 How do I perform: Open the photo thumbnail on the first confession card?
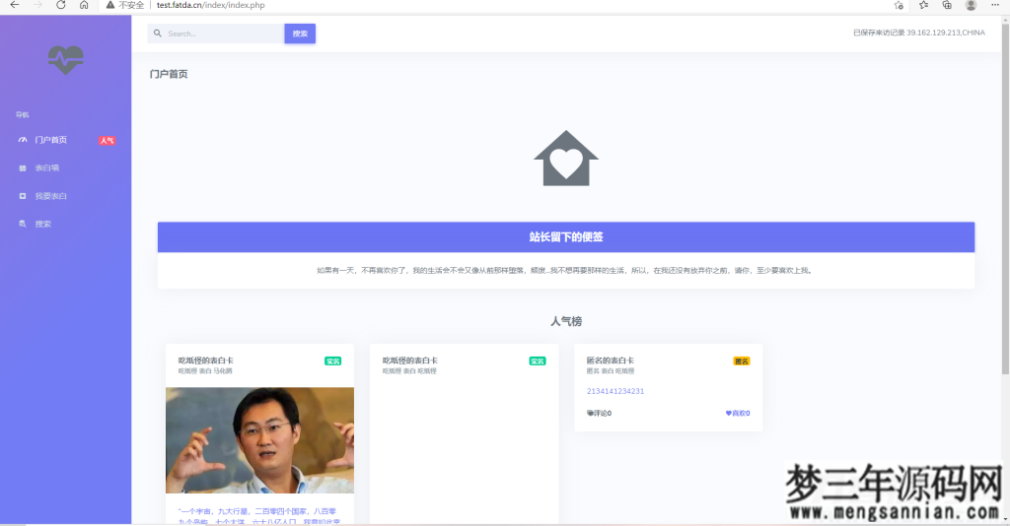tap(259, 440)
